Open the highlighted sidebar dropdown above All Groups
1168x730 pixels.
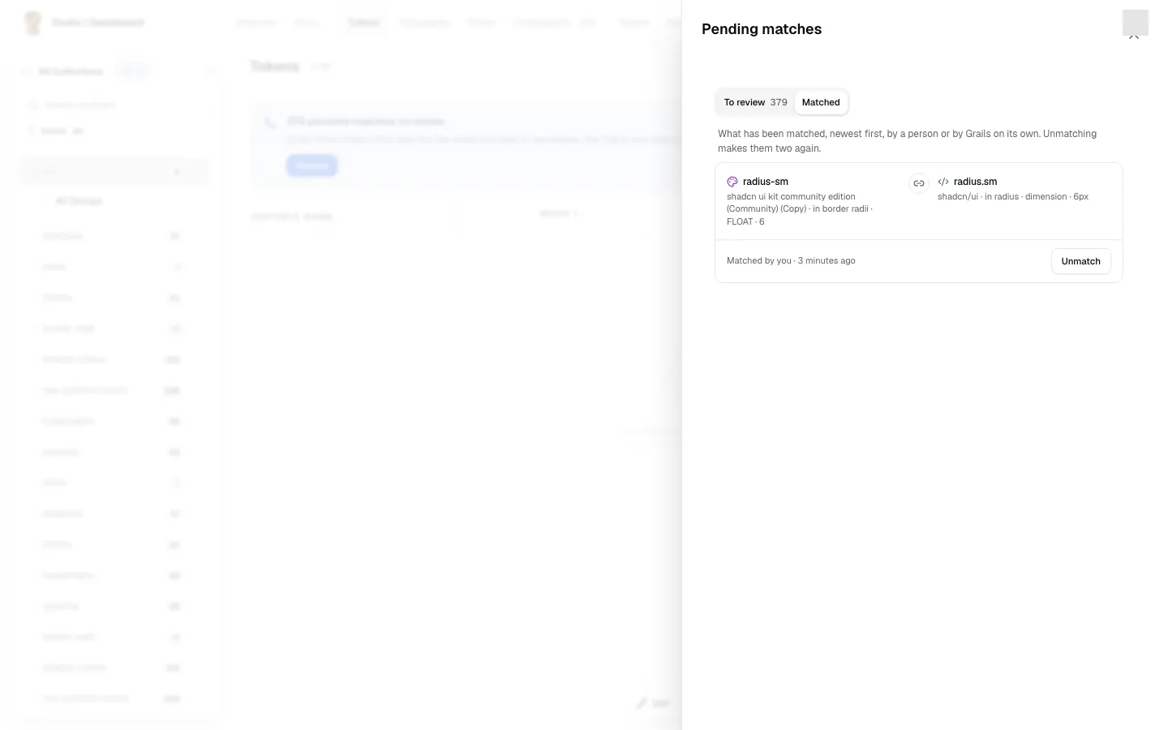pos(114,171)
